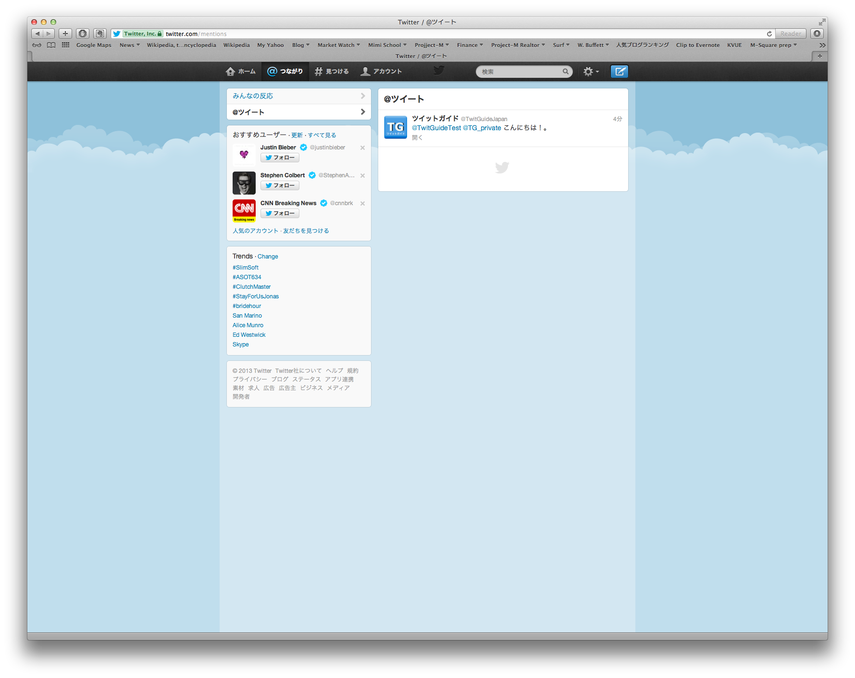Dismiss Justin Bieber suggestion
Viewport: 855px width, 678px height.
362,148
